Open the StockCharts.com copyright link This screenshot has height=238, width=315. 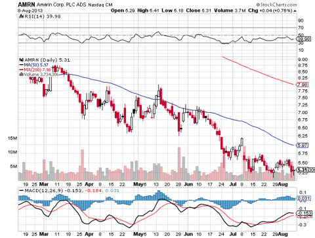(276, 5)
